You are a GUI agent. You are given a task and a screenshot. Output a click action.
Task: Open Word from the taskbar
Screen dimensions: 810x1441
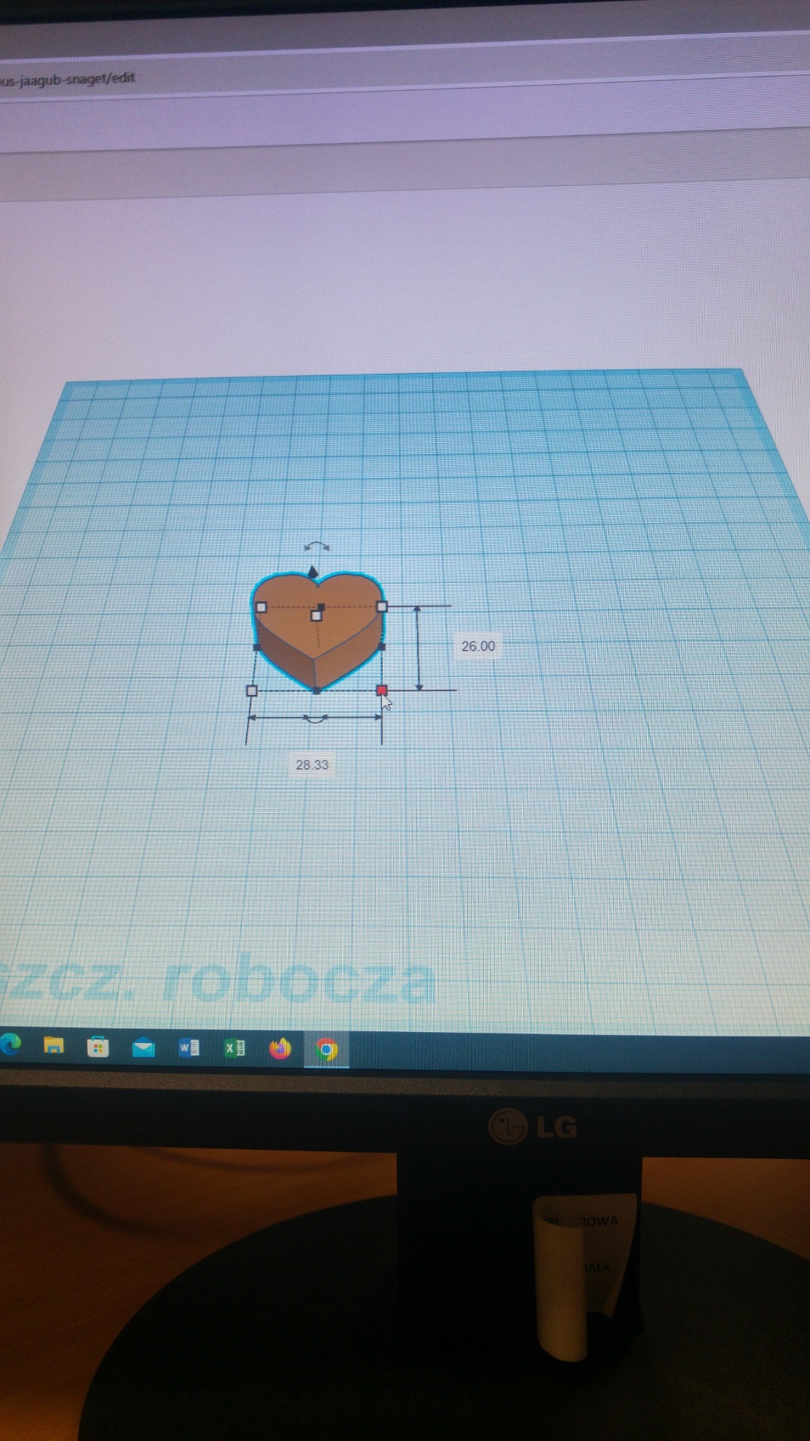pyautogui.click(x=189, y=1047)
